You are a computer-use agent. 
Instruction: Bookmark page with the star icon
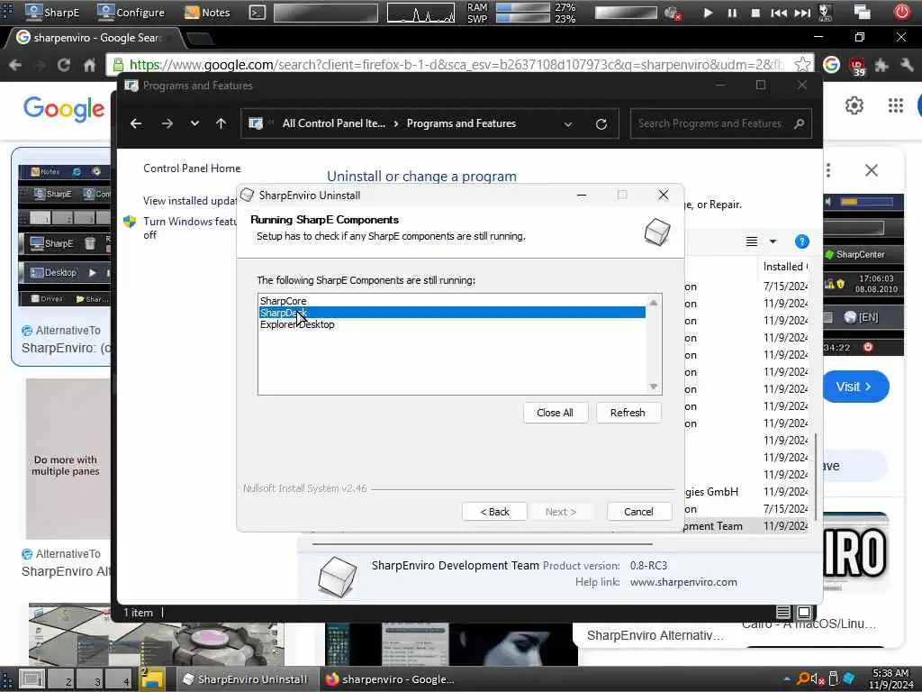[802, 64]
